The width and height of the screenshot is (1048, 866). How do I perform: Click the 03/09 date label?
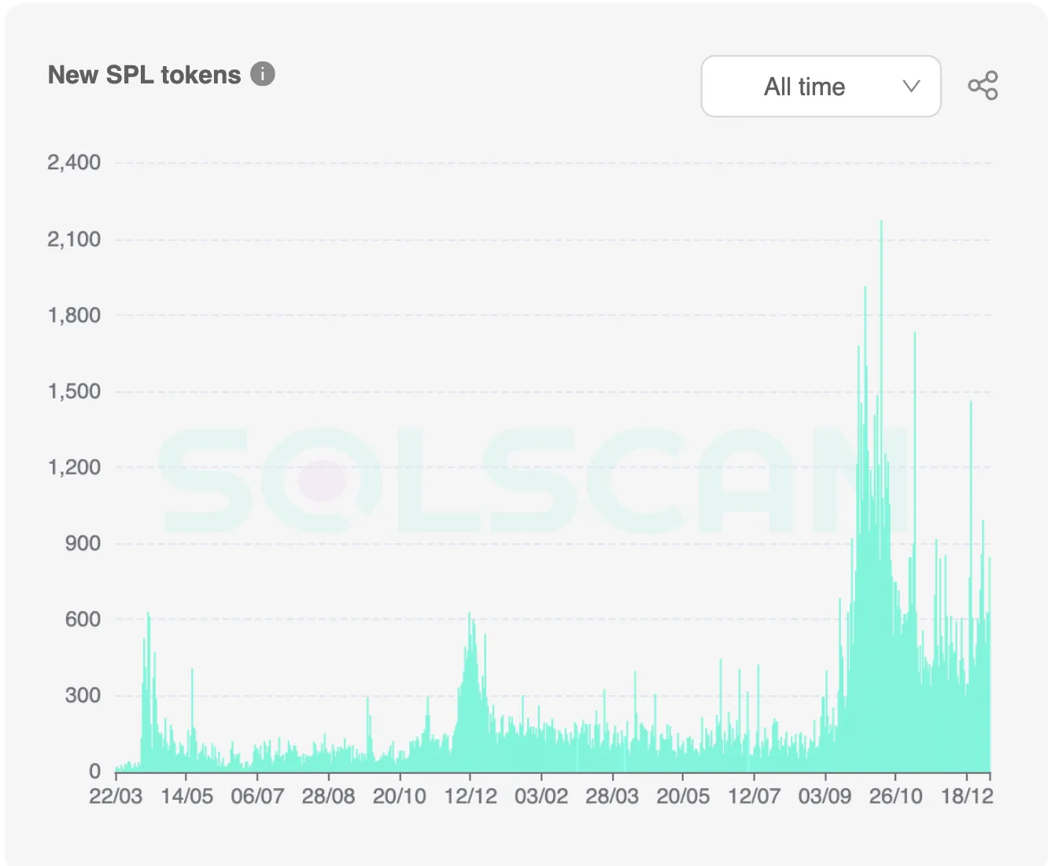click(x=825, y=796)
